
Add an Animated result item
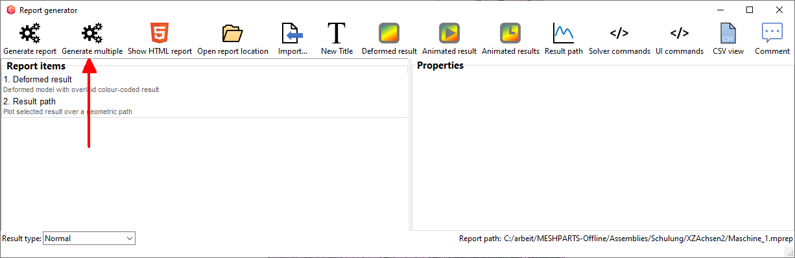click(x=449, y=33)
